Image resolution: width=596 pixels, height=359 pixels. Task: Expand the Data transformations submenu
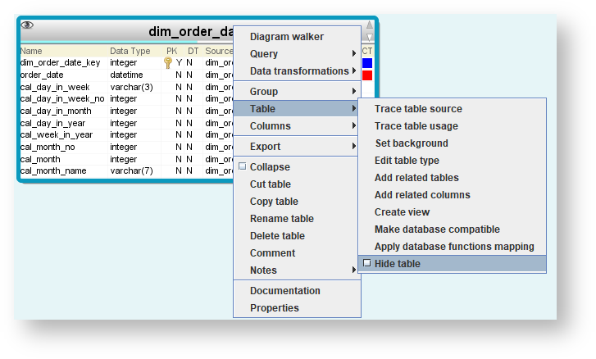pyautogui.click(x=297, y=71)
